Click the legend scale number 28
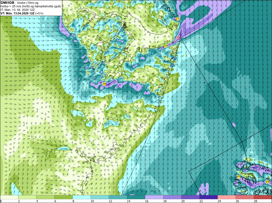 (255, 201)
